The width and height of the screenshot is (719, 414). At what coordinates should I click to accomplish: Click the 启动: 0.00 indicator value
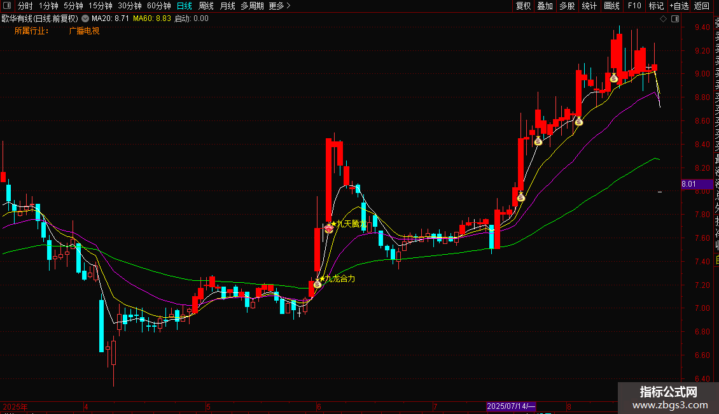[192, 18]
